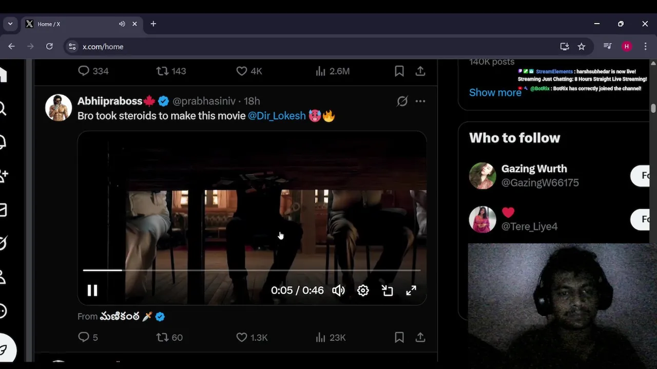
Task: Open Grok in the X sidebar
Action: tap(3, 243)
